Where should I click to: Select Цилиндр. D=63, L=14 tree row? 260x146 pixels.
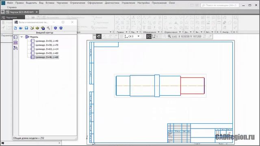point(47,49)
